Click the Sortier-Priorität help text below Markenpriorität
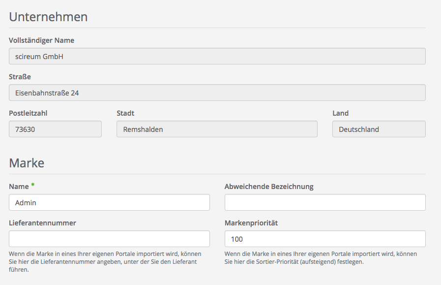Screen dimensions: 441x285 321,257
